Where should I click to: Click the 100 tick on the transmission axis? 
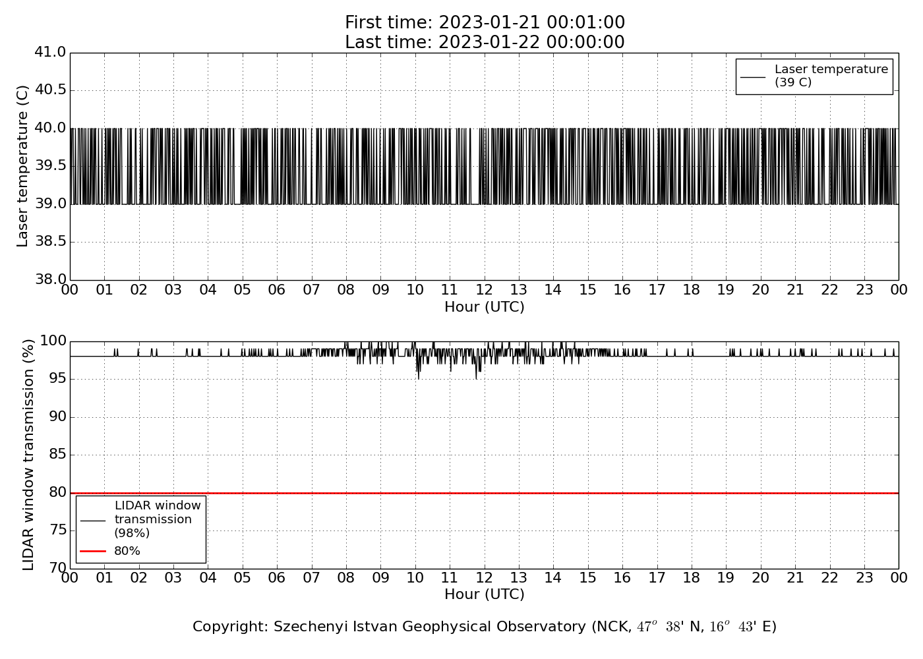(x=53, y=341)
